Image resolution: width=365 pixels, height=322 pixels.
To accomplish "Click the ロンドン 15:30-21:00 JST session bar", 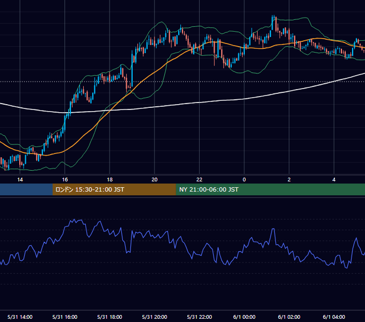I will point(114,189).
